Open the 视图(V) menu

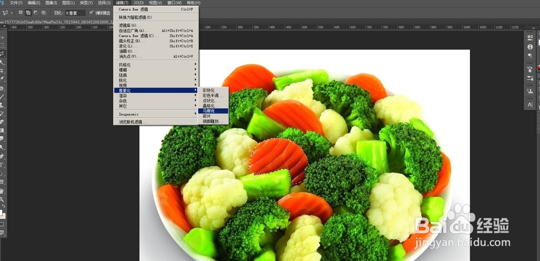point(156,3)
